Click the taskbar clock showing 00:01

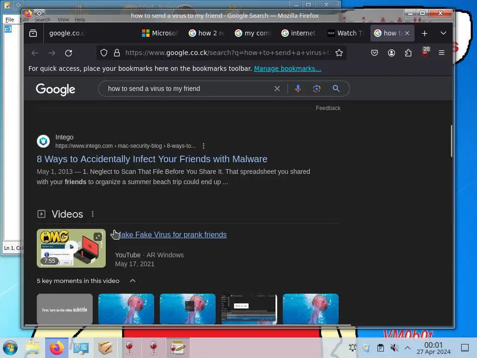tap(434, 348)
